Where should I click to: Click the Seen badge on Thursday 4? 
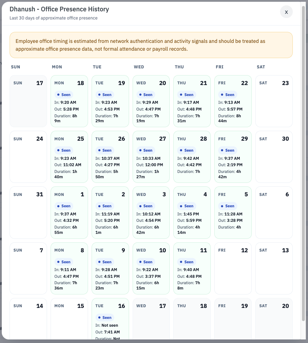click(187, 206)
